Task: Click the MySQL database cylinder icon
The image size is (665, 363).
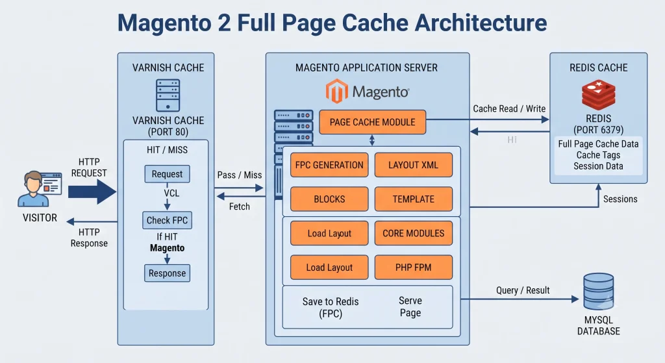Action: click(x=598, y=292)
